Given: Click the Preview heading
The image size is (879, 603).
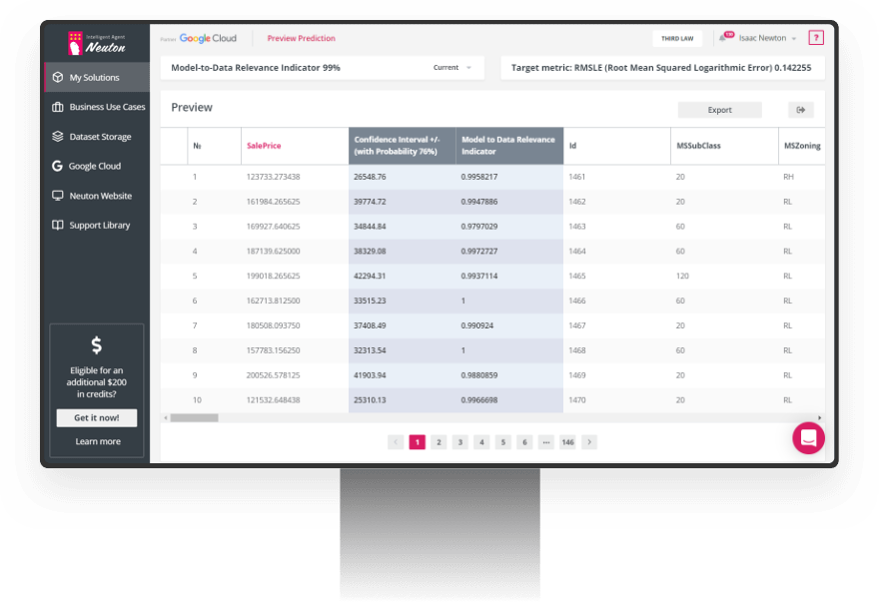Looking at the screenshot, I should pyautogui.click(x=192, y=108).
